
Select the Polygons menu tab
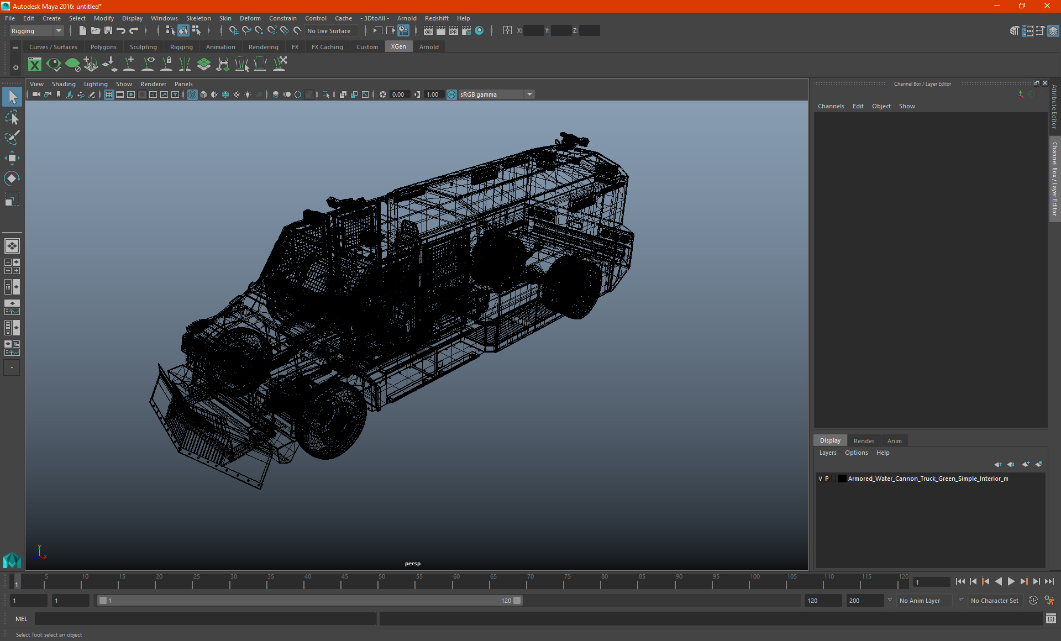pos(104,47)
